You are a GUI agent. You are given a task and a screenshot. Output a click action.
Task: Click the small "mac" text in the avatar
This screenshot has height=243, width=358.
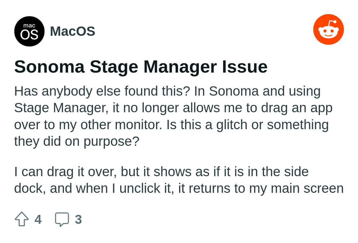click(x=29, y=25)
